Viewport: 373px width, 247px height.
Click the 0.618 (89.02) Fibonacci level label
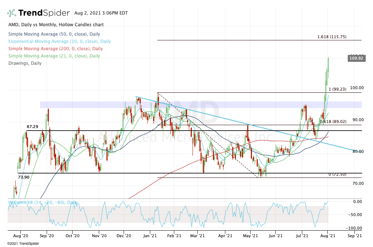pos(333,121)
